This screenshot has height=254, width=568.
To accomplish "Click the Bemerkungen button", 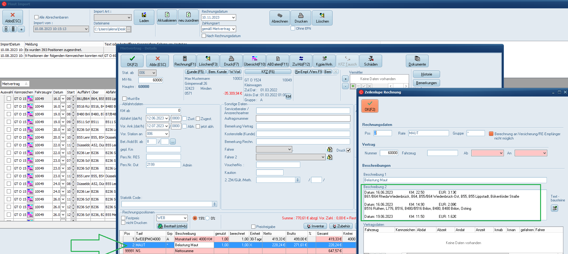I will click(x=426, y=83).
